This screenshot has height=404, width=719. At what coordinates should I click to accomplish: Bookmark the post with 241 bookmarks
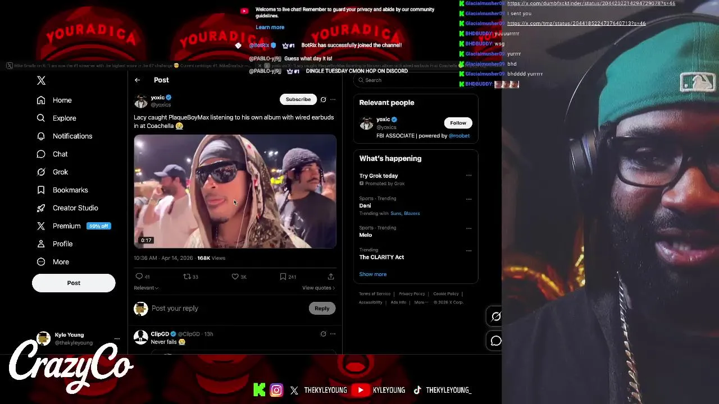[x=288, y=277]
